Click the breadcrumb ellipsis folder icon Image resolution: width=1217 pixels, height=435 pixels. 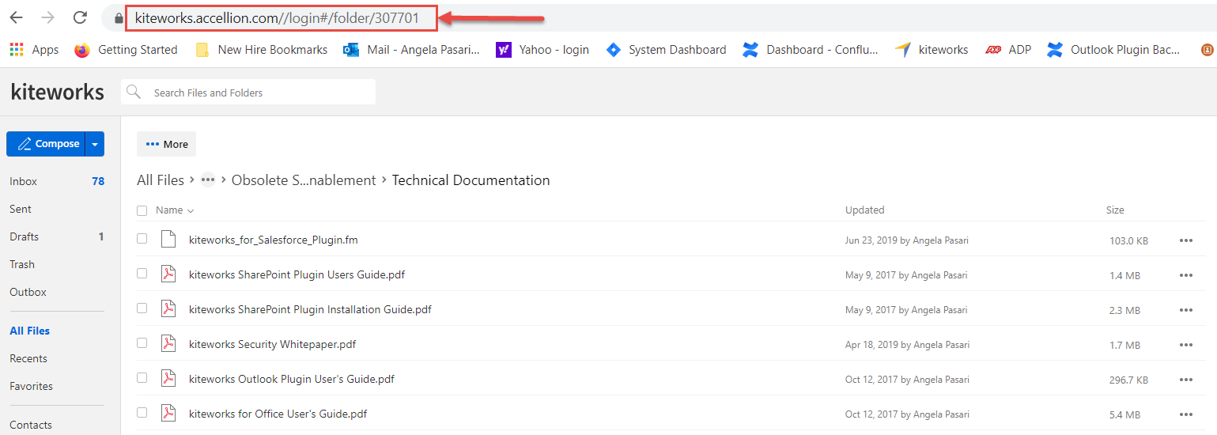[208, 180]
